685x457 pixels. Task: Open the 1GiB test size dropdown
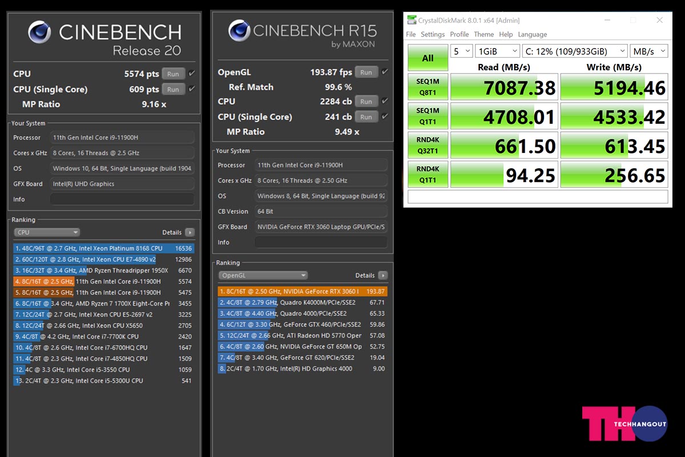point(497,51)
